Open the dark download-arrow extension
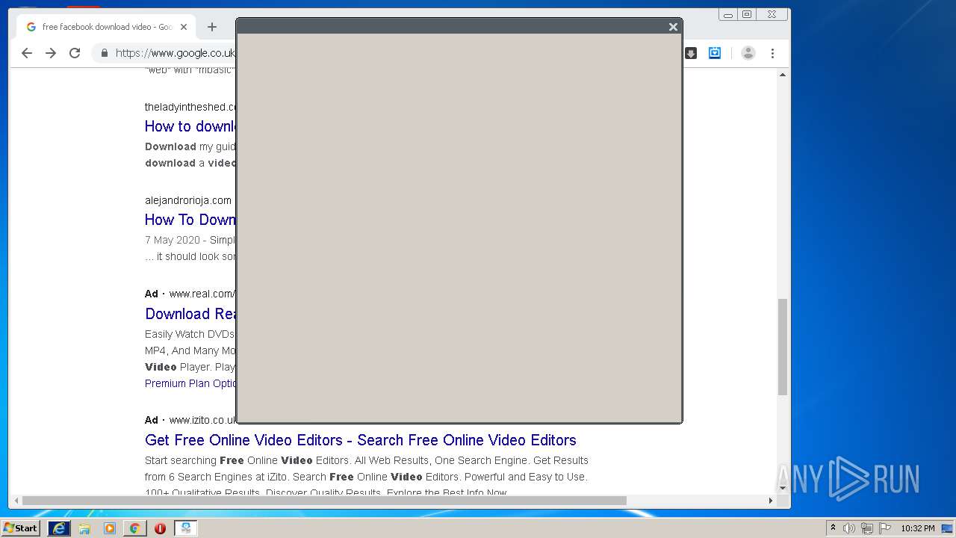956x538 pixels. pyautogui.click(x=691, y=53)
